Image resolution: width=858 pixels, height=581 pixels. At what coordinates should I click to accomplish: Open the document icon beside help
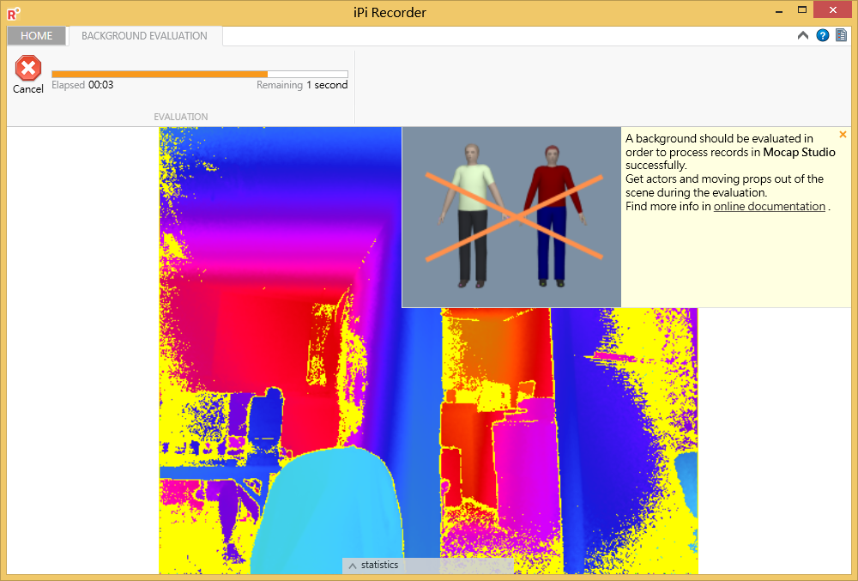841,35
